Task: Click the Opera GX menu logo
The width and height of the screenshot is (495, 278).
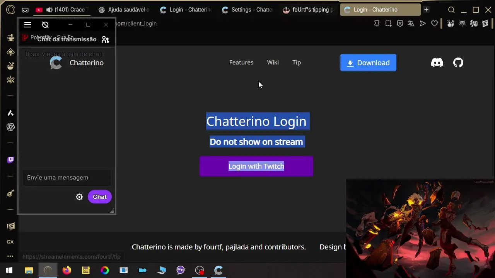Action: coord(10,10)
